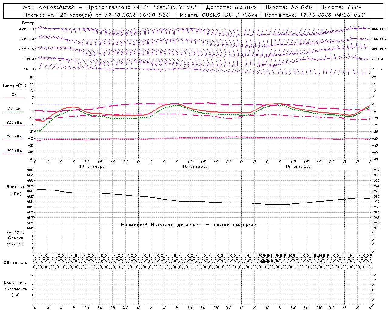
Task: Select the 'Прогноз на 120 часа(ов)' forecast header text
Action: pyautogui.click(x=58, y=15)
